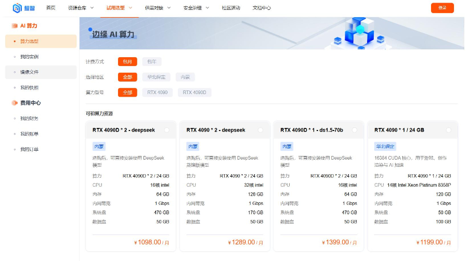Click the 费用中心 sidebar section icon
This screenshot has width=468, height=261.
(x=15, y=103)
